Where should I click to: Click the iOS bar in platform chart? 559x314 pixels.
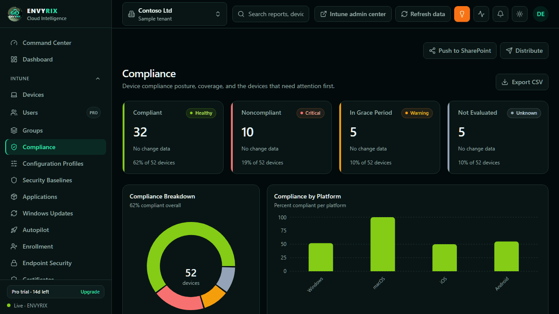point(445,258)
